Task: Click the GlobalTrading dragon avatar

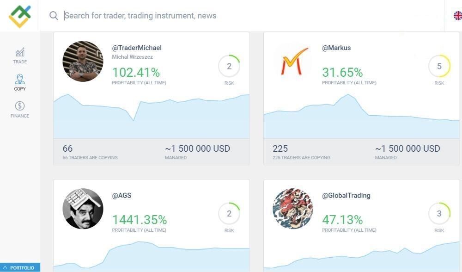Action: [293, 209]
